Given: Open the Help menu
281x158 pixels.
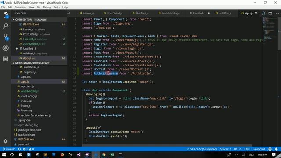Looking at the screenshot, I should [x=65, y=7].
